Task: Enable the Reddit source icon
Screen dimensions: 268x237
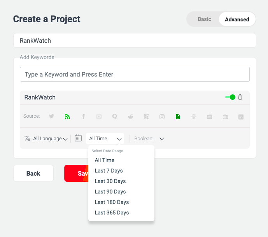Action: click(131, 117)
